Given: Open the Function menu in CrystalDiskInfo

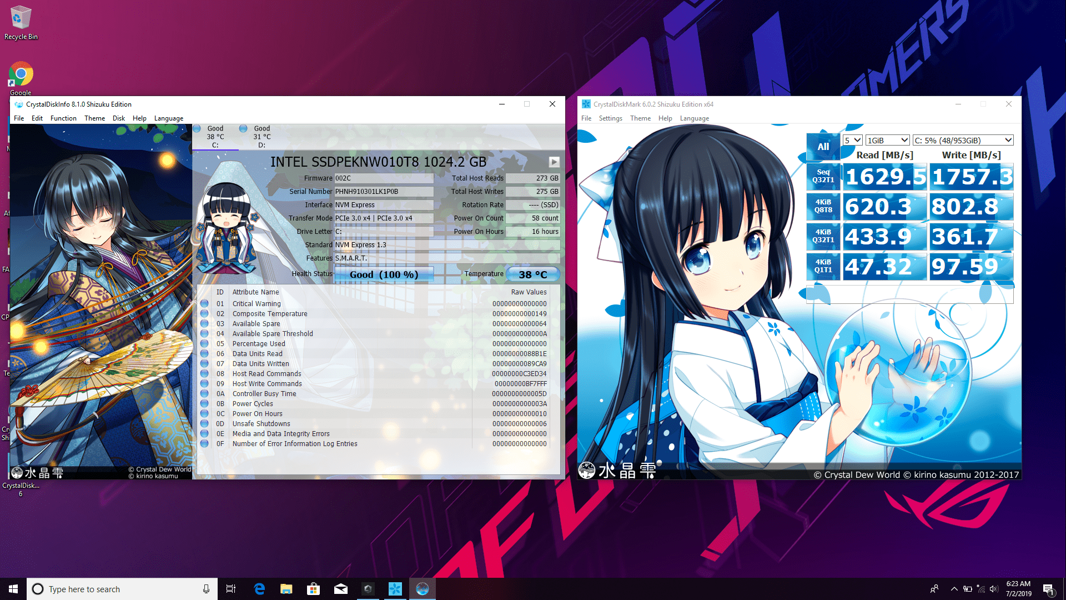Looking at the screenshot, I should tap(63, 118).
